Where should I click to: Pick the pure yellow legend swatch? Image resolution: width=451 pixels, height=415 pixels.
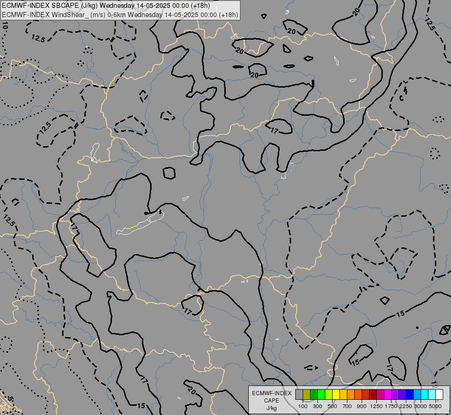click(336, 394)
